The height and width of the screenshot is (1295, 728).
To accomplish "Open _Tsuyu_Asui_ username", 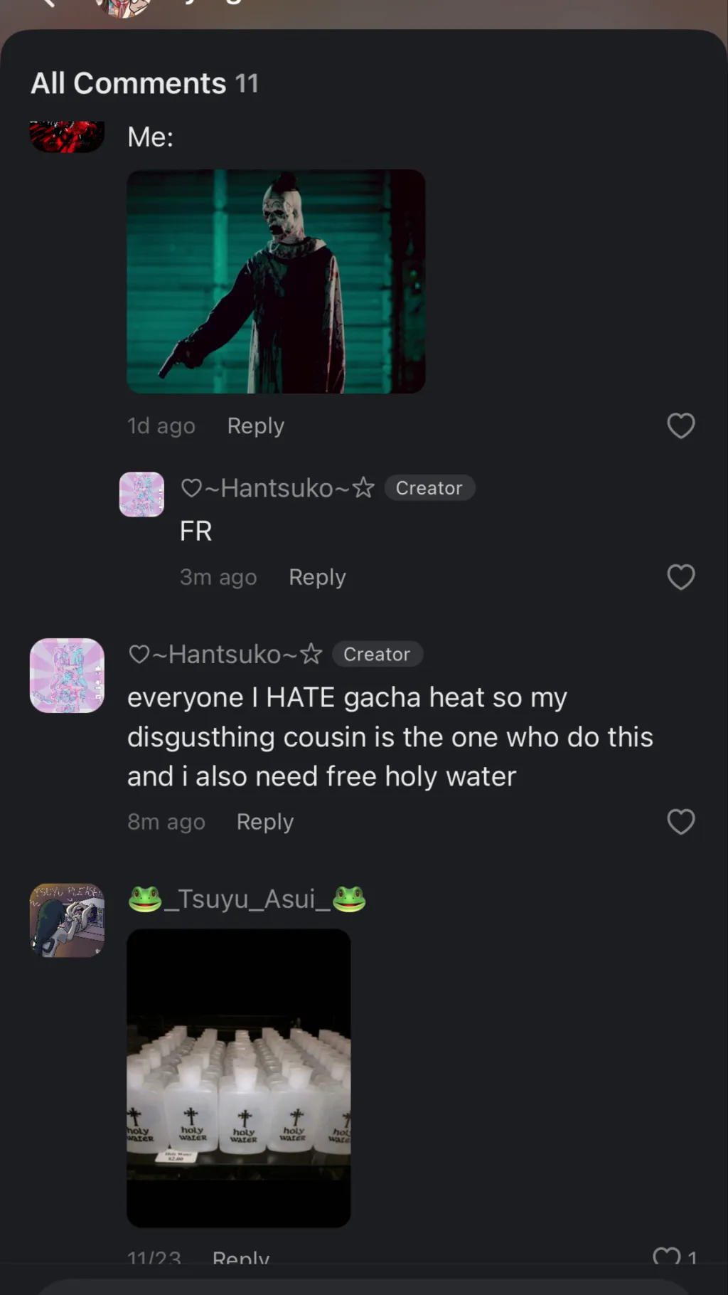I will (247, 899).
